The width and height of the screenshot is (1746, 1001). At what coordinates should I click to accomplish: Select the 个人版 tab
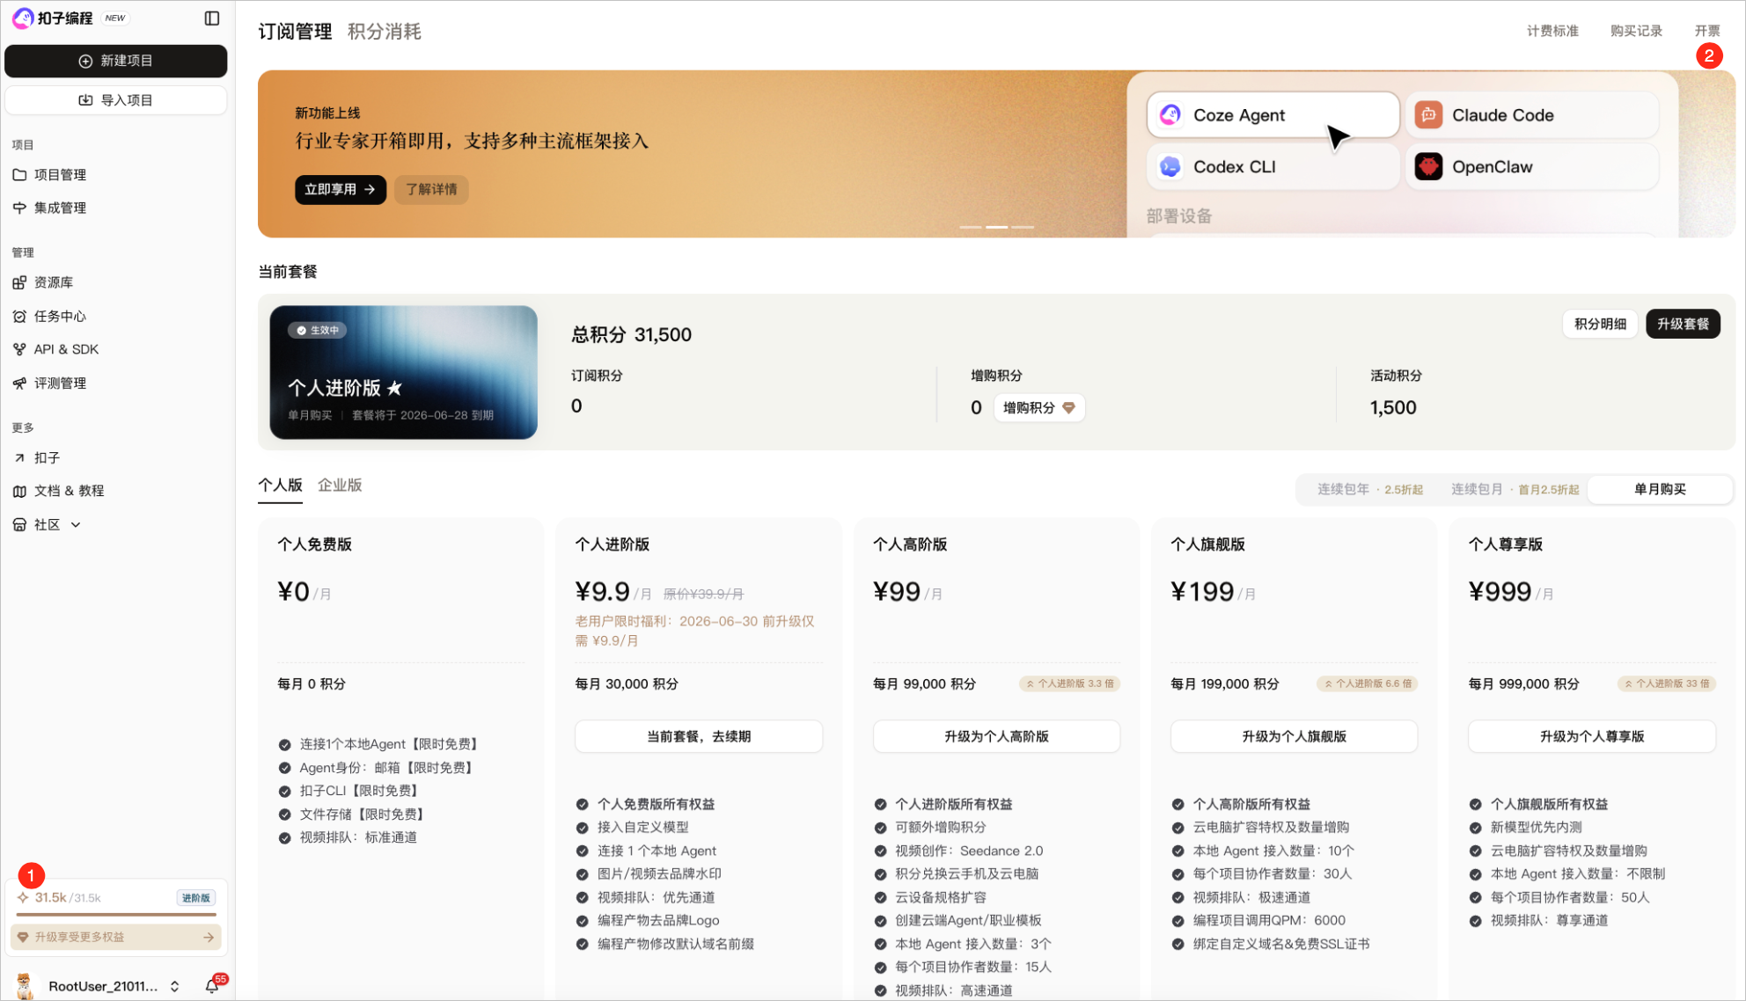(x=280, y=486)
